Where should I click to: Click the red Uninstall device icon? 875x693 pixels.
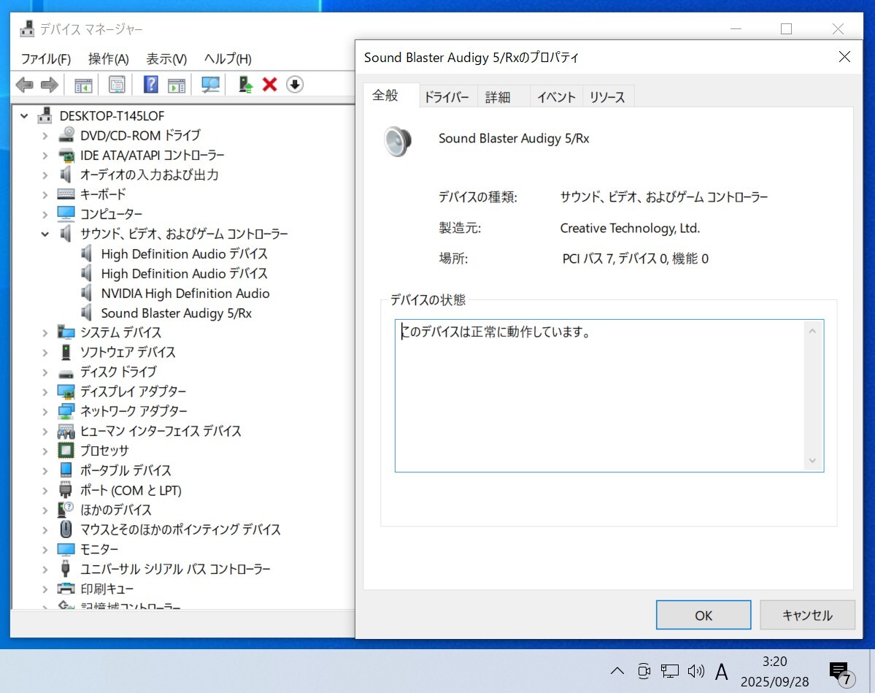[x=269, y=84]
